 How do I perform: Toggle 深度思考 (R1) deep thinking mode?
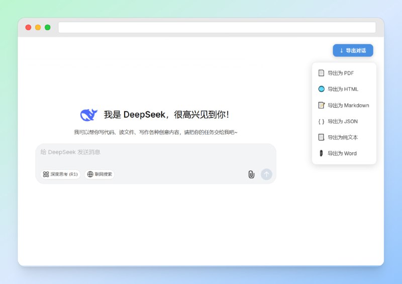(60, 174)
